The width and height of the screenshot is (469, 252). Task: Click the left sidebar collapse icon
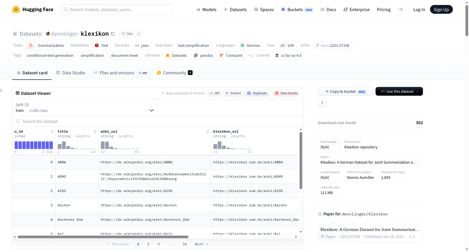[1, 90]
